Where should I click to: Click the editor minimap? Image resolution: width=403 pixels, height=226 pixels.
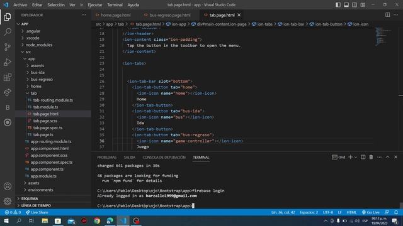click(x=383, y=36)
